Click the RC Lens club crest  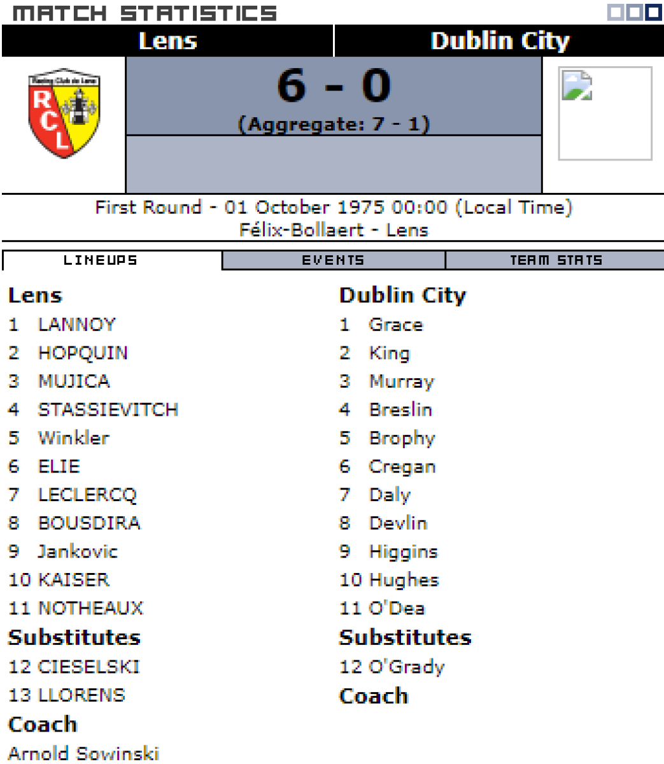click(64, 113)
